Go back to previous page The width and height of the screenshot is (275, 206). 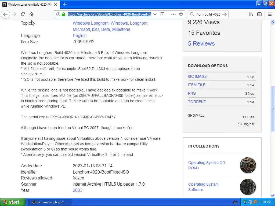5,14
